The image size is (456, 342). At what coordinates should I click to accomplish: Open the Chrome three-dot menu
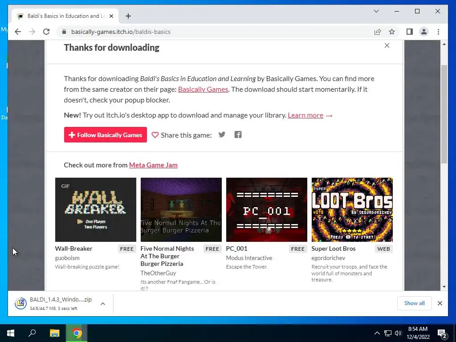(x=438, y=32)
